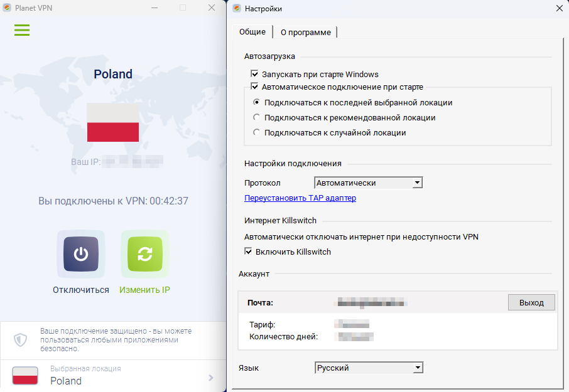Click the power disconnect button icon
569x392 pixels.
point(81,254)
